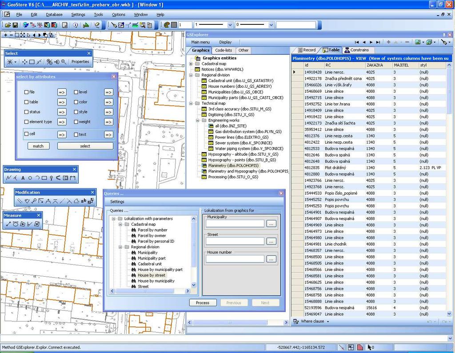Tick the 'weight' checkbox
Image resolution: width=455 pixels, height=353 pixels.
[x=76, y=122]
